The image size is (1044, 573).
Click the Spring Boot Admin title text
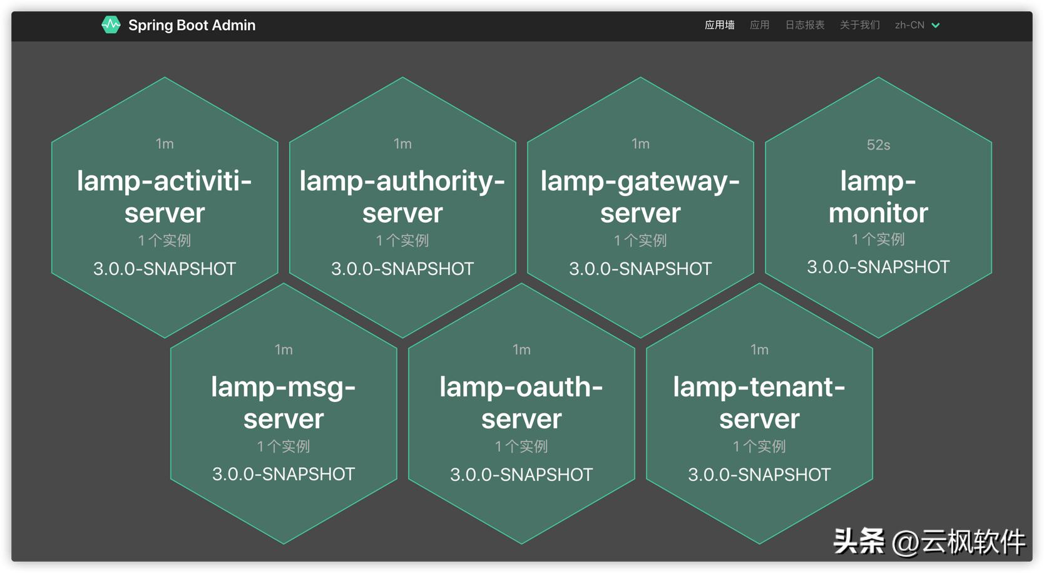tap(192, 25)
